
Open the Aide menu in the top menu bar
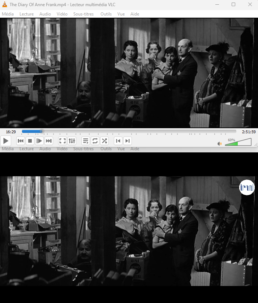pyautogui.click(x=135, y=14)
